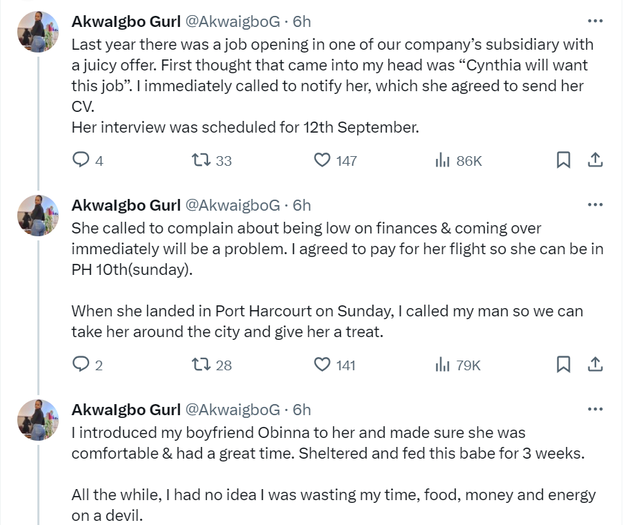Click the 6h timestamp on second tweet
The width and height of the screenshot is (632, 525).
[302, 205]
